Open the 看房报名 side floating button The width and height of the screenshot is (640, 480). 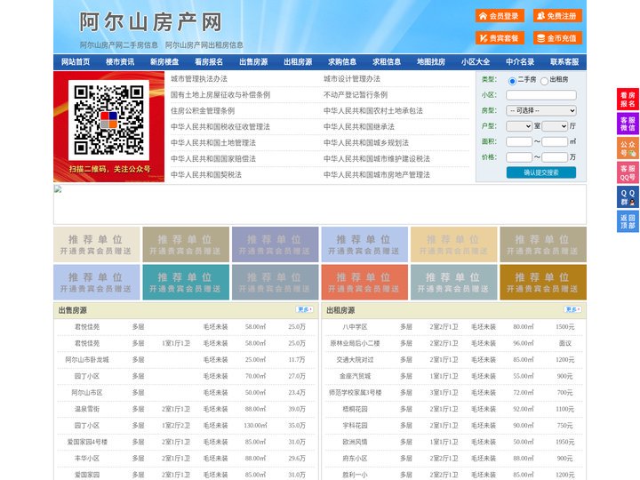pos(628,100)
